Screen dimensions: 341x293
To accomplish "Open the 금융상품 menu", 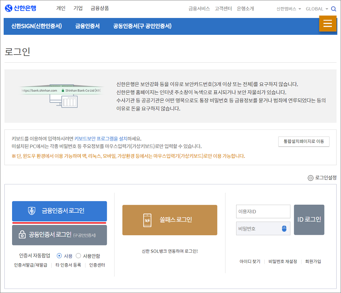I will tap(100, 8).
